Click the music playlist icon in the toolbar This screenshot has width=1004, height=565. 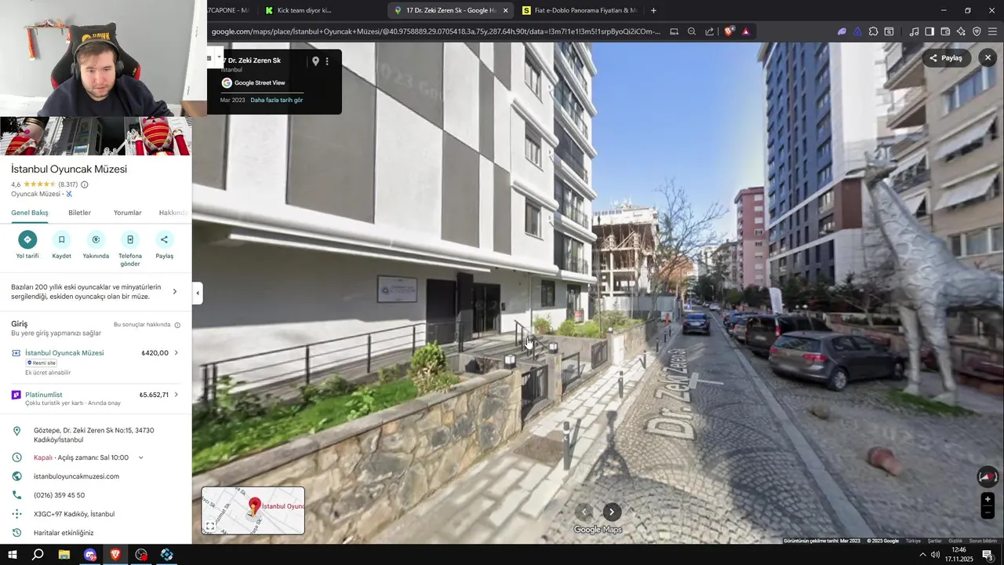click(x=914, y=31)
